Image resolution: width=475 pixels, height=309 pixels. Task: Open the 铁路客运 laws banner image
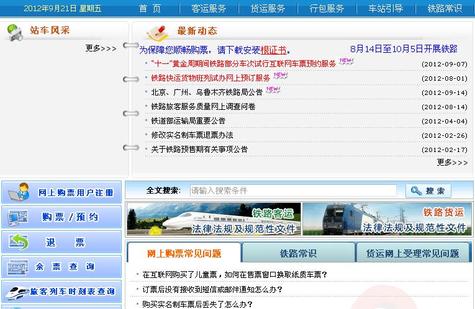[x=214, y=219]
